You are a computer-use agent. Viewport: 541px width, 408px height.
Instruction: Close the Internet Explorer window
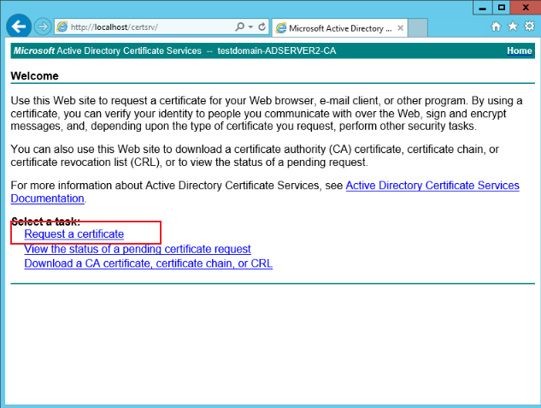pos(526,8)
